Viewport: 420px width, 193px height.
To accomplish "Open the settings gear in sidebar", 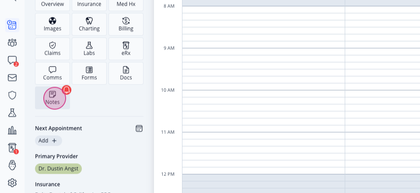I will [12, 183].
